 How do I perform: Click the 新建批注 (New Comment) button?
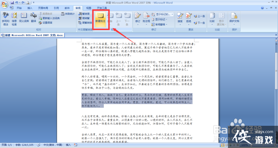click(100, 18)
